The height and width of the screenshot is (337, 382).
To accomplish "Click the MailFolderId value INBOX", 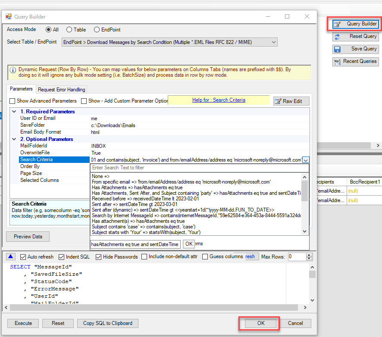I will point(98,146).
